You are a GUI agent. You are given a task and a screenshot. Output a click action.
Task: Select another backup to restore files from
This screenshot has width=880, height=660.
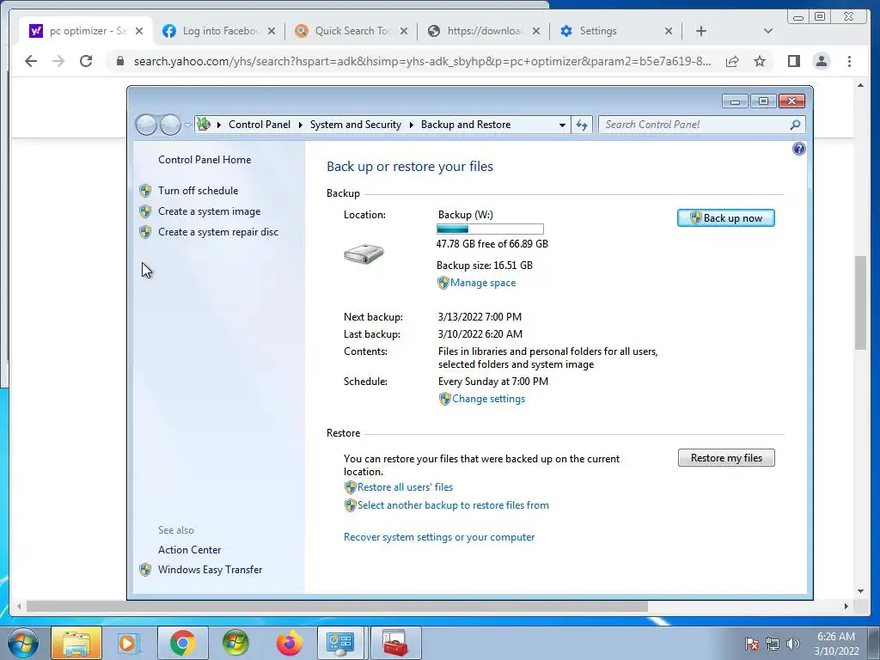coord(453,505)
